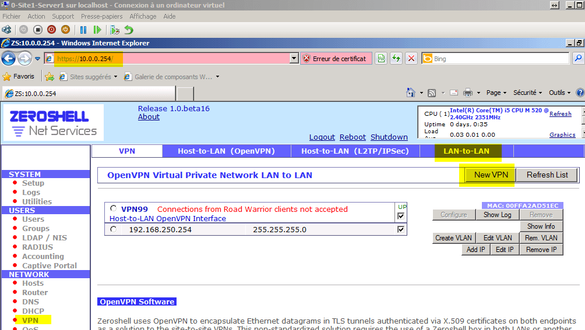The image size is (585, 330).
Task: Go back with the IE back arrow
Action: click(9, 58)
